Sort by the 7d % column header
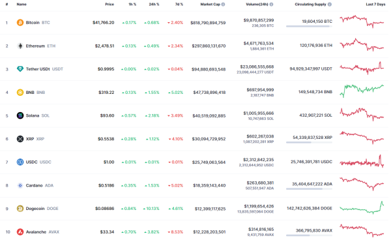This screenshot has width=391, height=240. tap(179, 5)
